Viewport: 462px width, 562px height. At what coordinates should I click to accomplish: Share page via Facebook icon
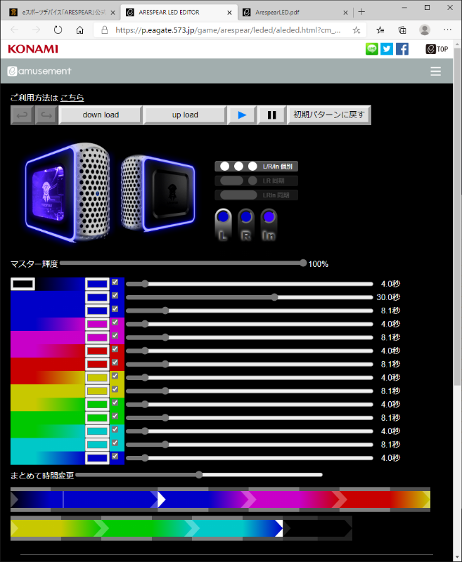tap(402, 49)
